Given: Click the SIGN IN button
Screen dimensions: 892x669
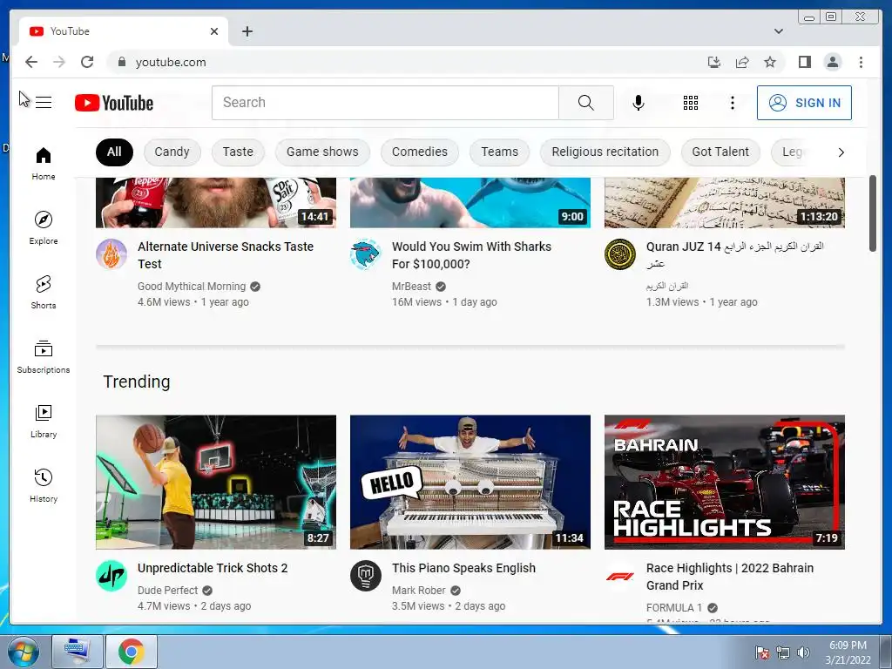Looking at the screenshot, I should (x=804, y=103).
